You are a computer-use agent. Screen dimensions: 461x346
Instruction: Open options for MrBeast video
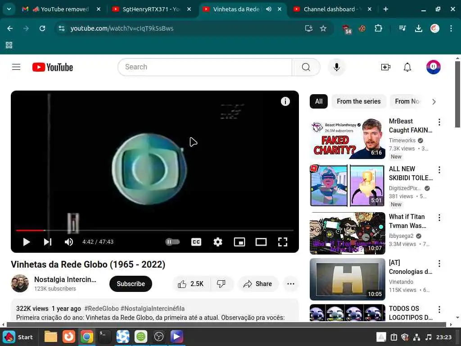pyautogui.click(x=439, y=122)
